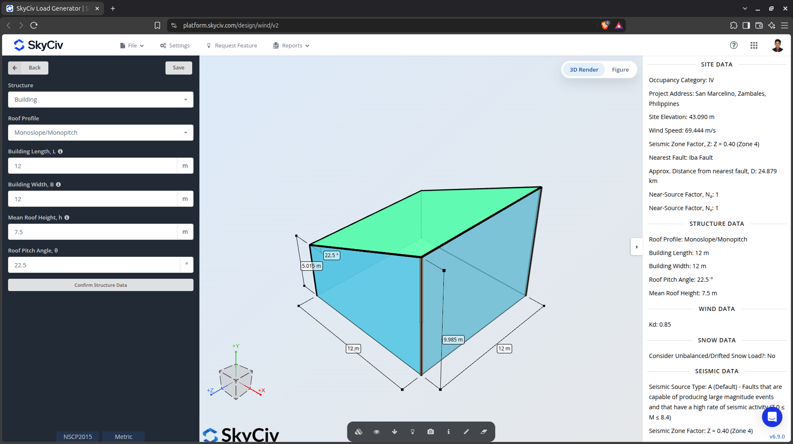Switch to Figure view
This screenshot has width=793, height=444.
tap(620, 69)
